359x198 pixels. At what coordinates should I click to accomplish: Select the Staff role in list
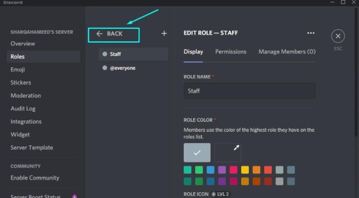[x=133, y=54]
